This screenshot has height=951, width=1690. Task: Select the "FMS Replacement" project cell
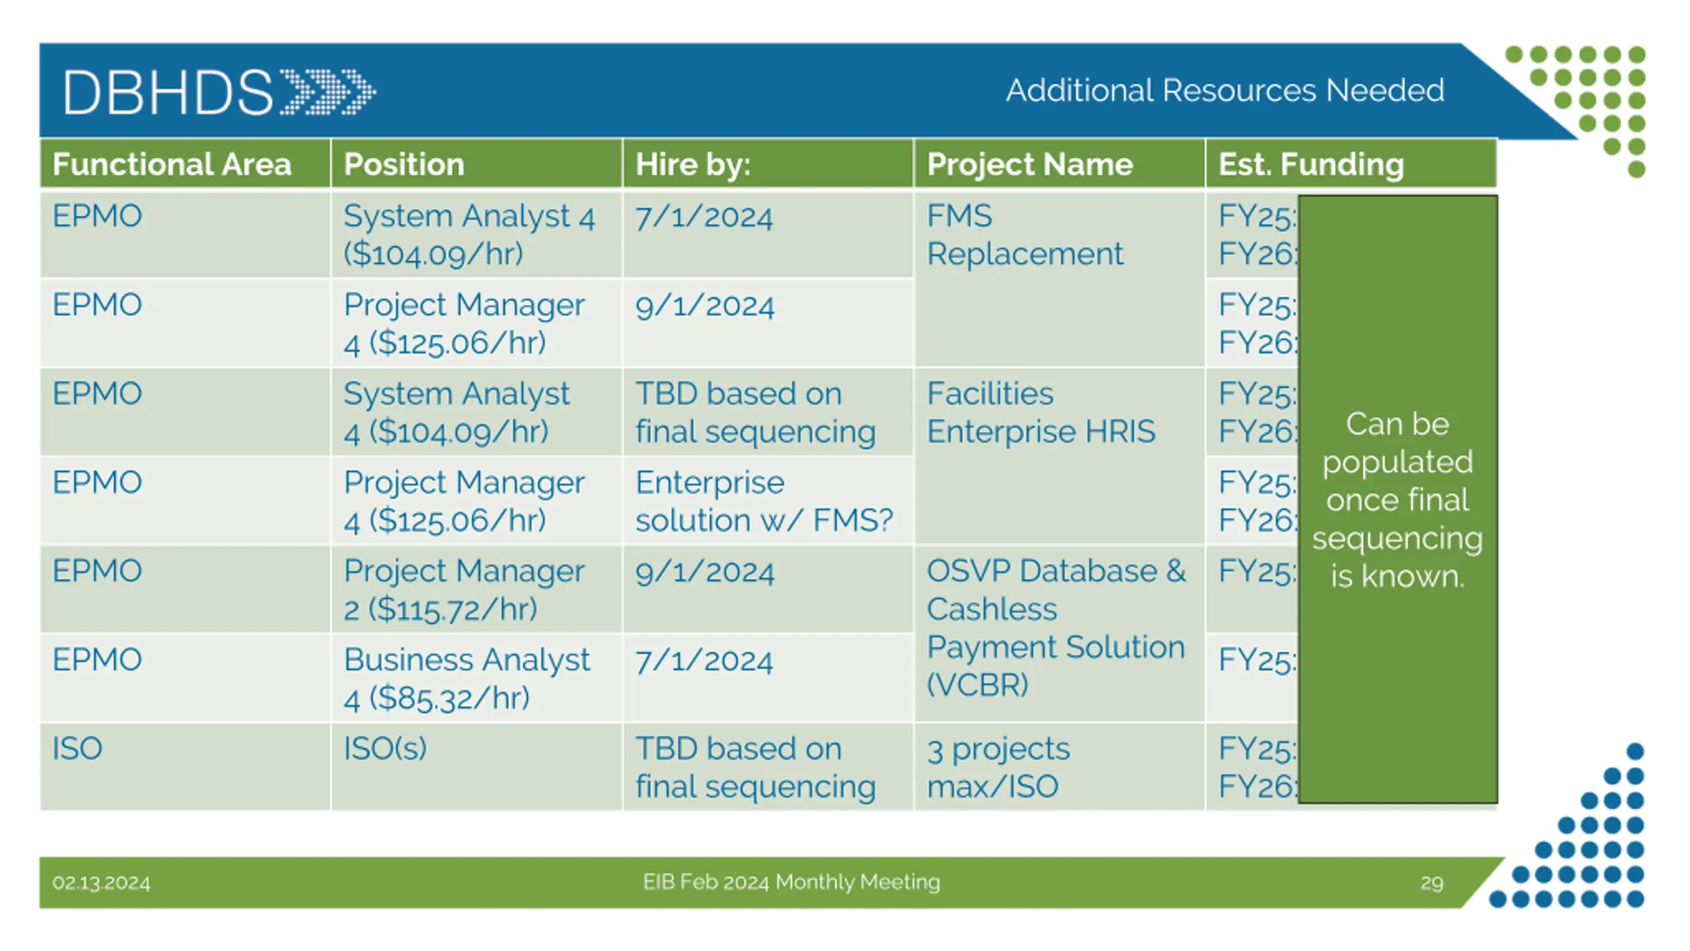pyautogui.click(x=1025, y=234)
